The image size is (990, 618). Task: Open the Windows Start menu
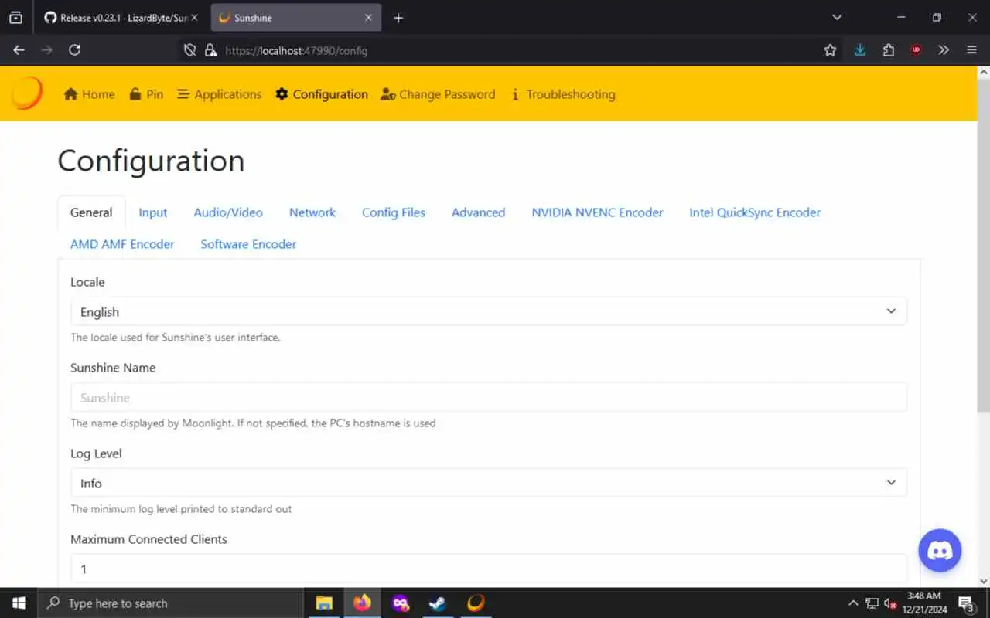(19, 603)
